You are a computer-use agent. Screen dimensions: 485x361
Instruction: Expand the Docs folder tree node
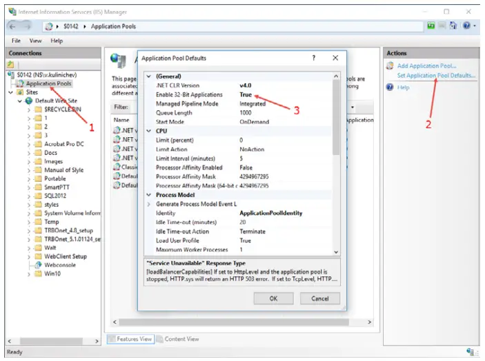(29, 153)
